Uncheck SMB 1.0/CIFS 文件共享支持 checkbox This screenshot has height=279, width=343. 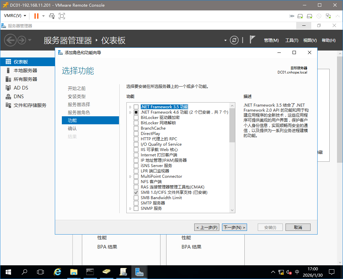pyautogui.click(x=136, y=192)
